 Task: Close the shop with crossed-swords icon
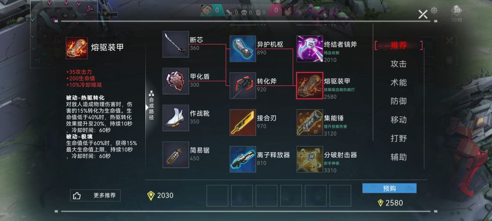(x=423, y=15)
